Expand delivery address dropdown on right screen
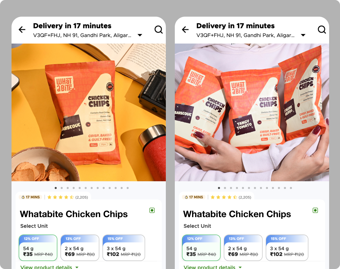Screen dimensions: 340x269 [303, 35]
